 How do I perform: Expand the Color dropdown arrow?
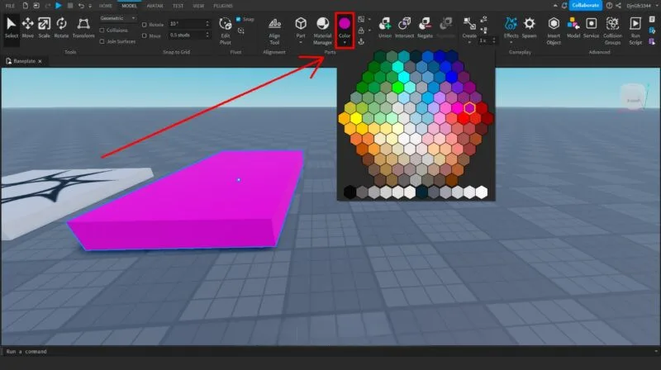[345, 42]
